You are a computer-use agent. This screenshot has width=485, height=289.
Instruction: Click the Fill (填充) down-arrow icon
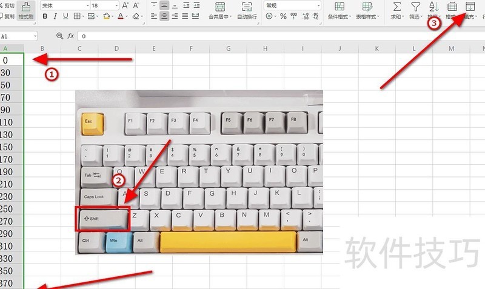click(470, 7)
